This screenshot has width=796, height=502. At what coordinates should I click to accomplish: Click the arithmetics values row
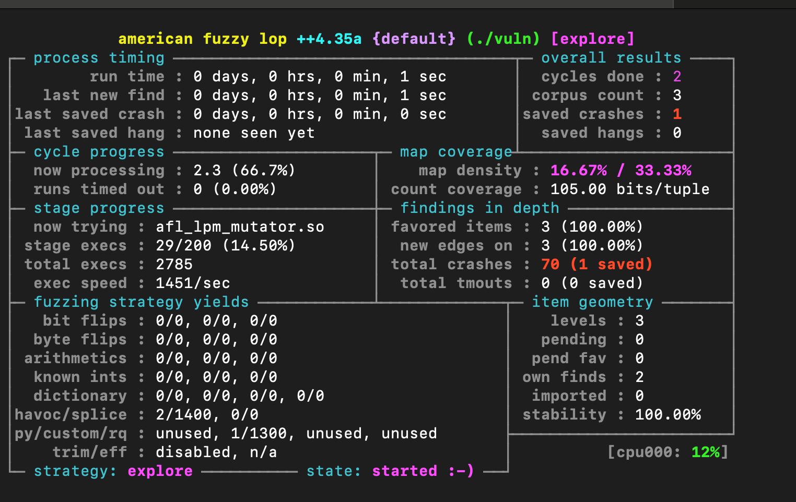pos(217,358)
